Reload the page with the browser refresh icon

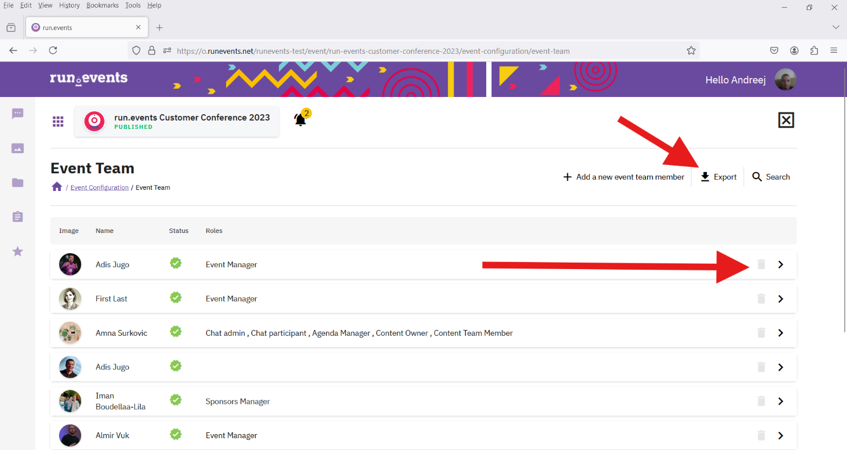click(x=53, y=51)
